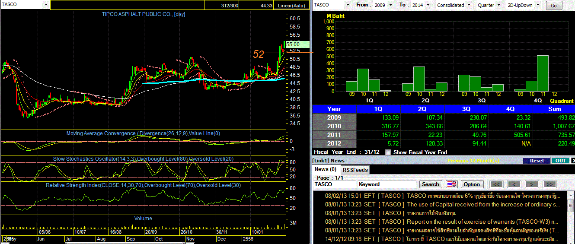Click the Keyword search field
575x244 pixels.
387,184
